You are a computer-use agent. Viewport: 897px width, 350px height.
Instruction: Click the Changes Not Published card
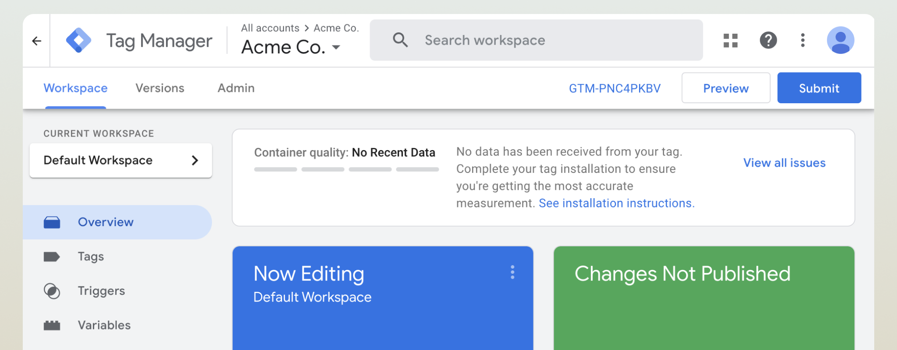[x=704, y=298]
